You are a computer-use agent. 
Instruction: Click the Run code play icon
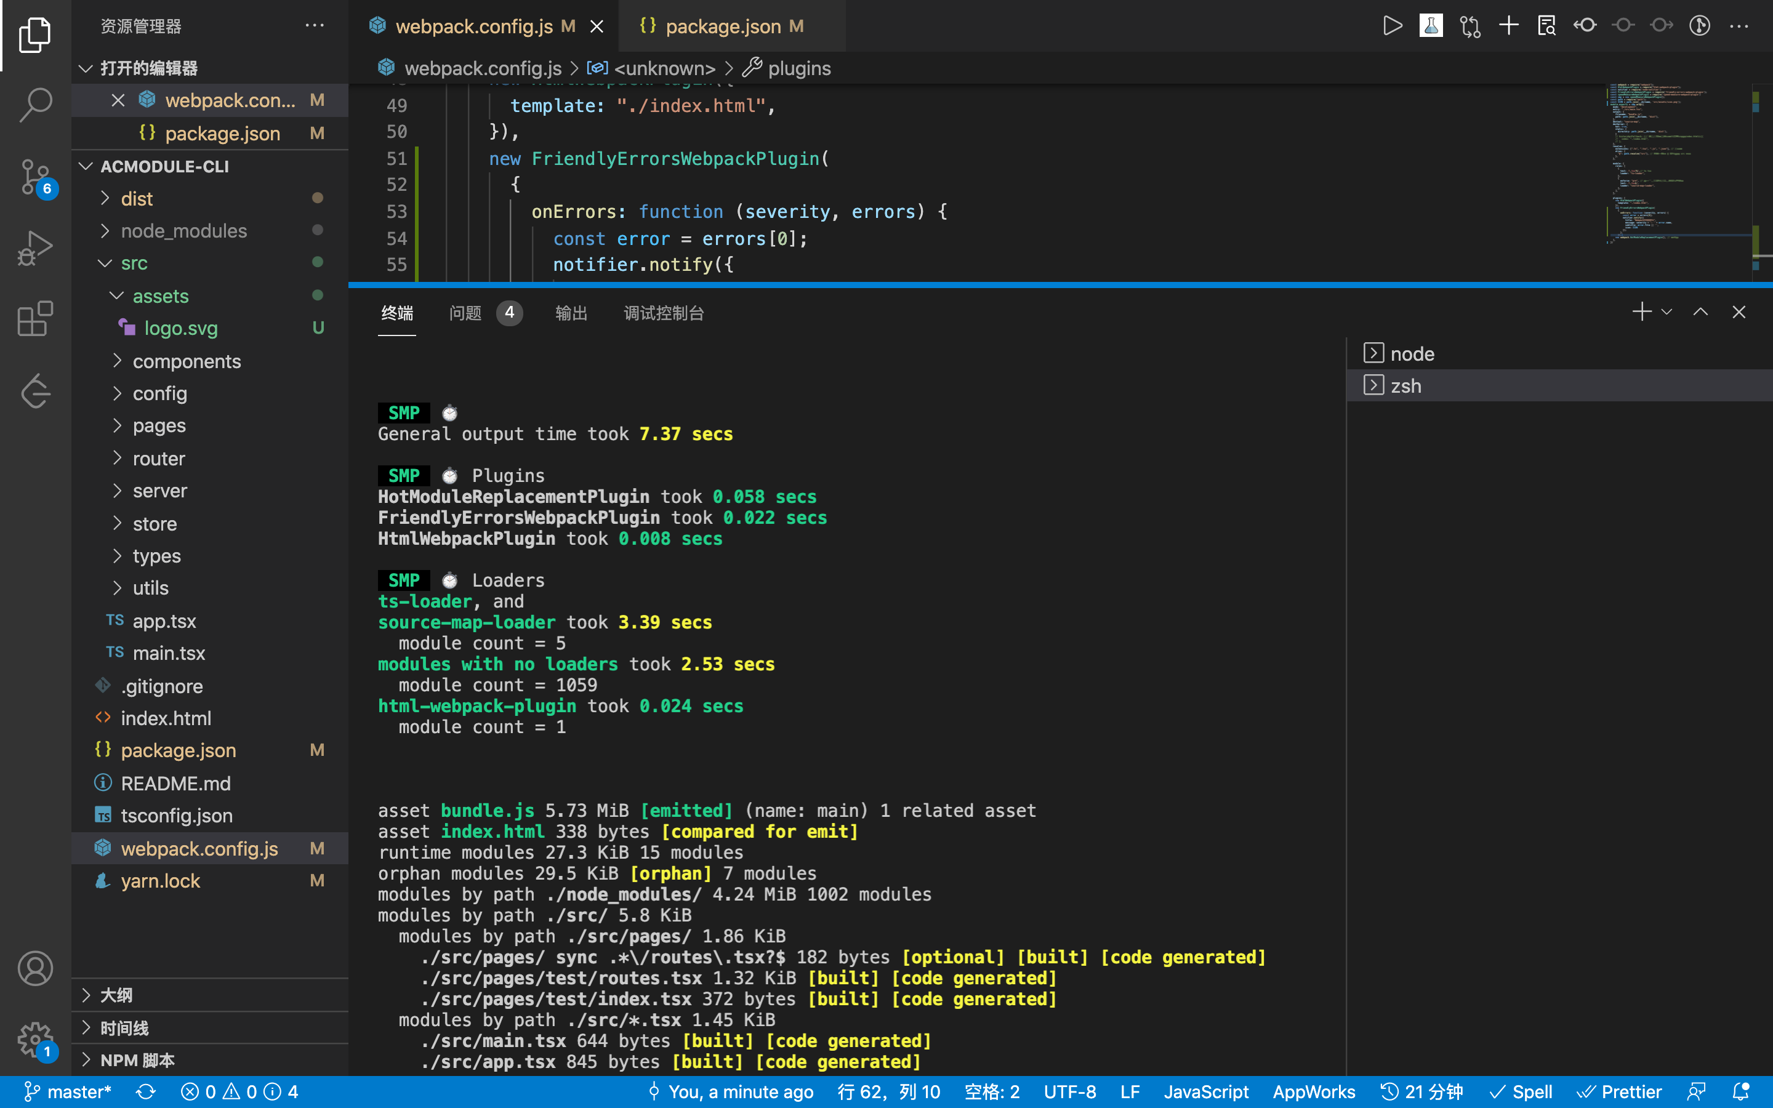1392,26
